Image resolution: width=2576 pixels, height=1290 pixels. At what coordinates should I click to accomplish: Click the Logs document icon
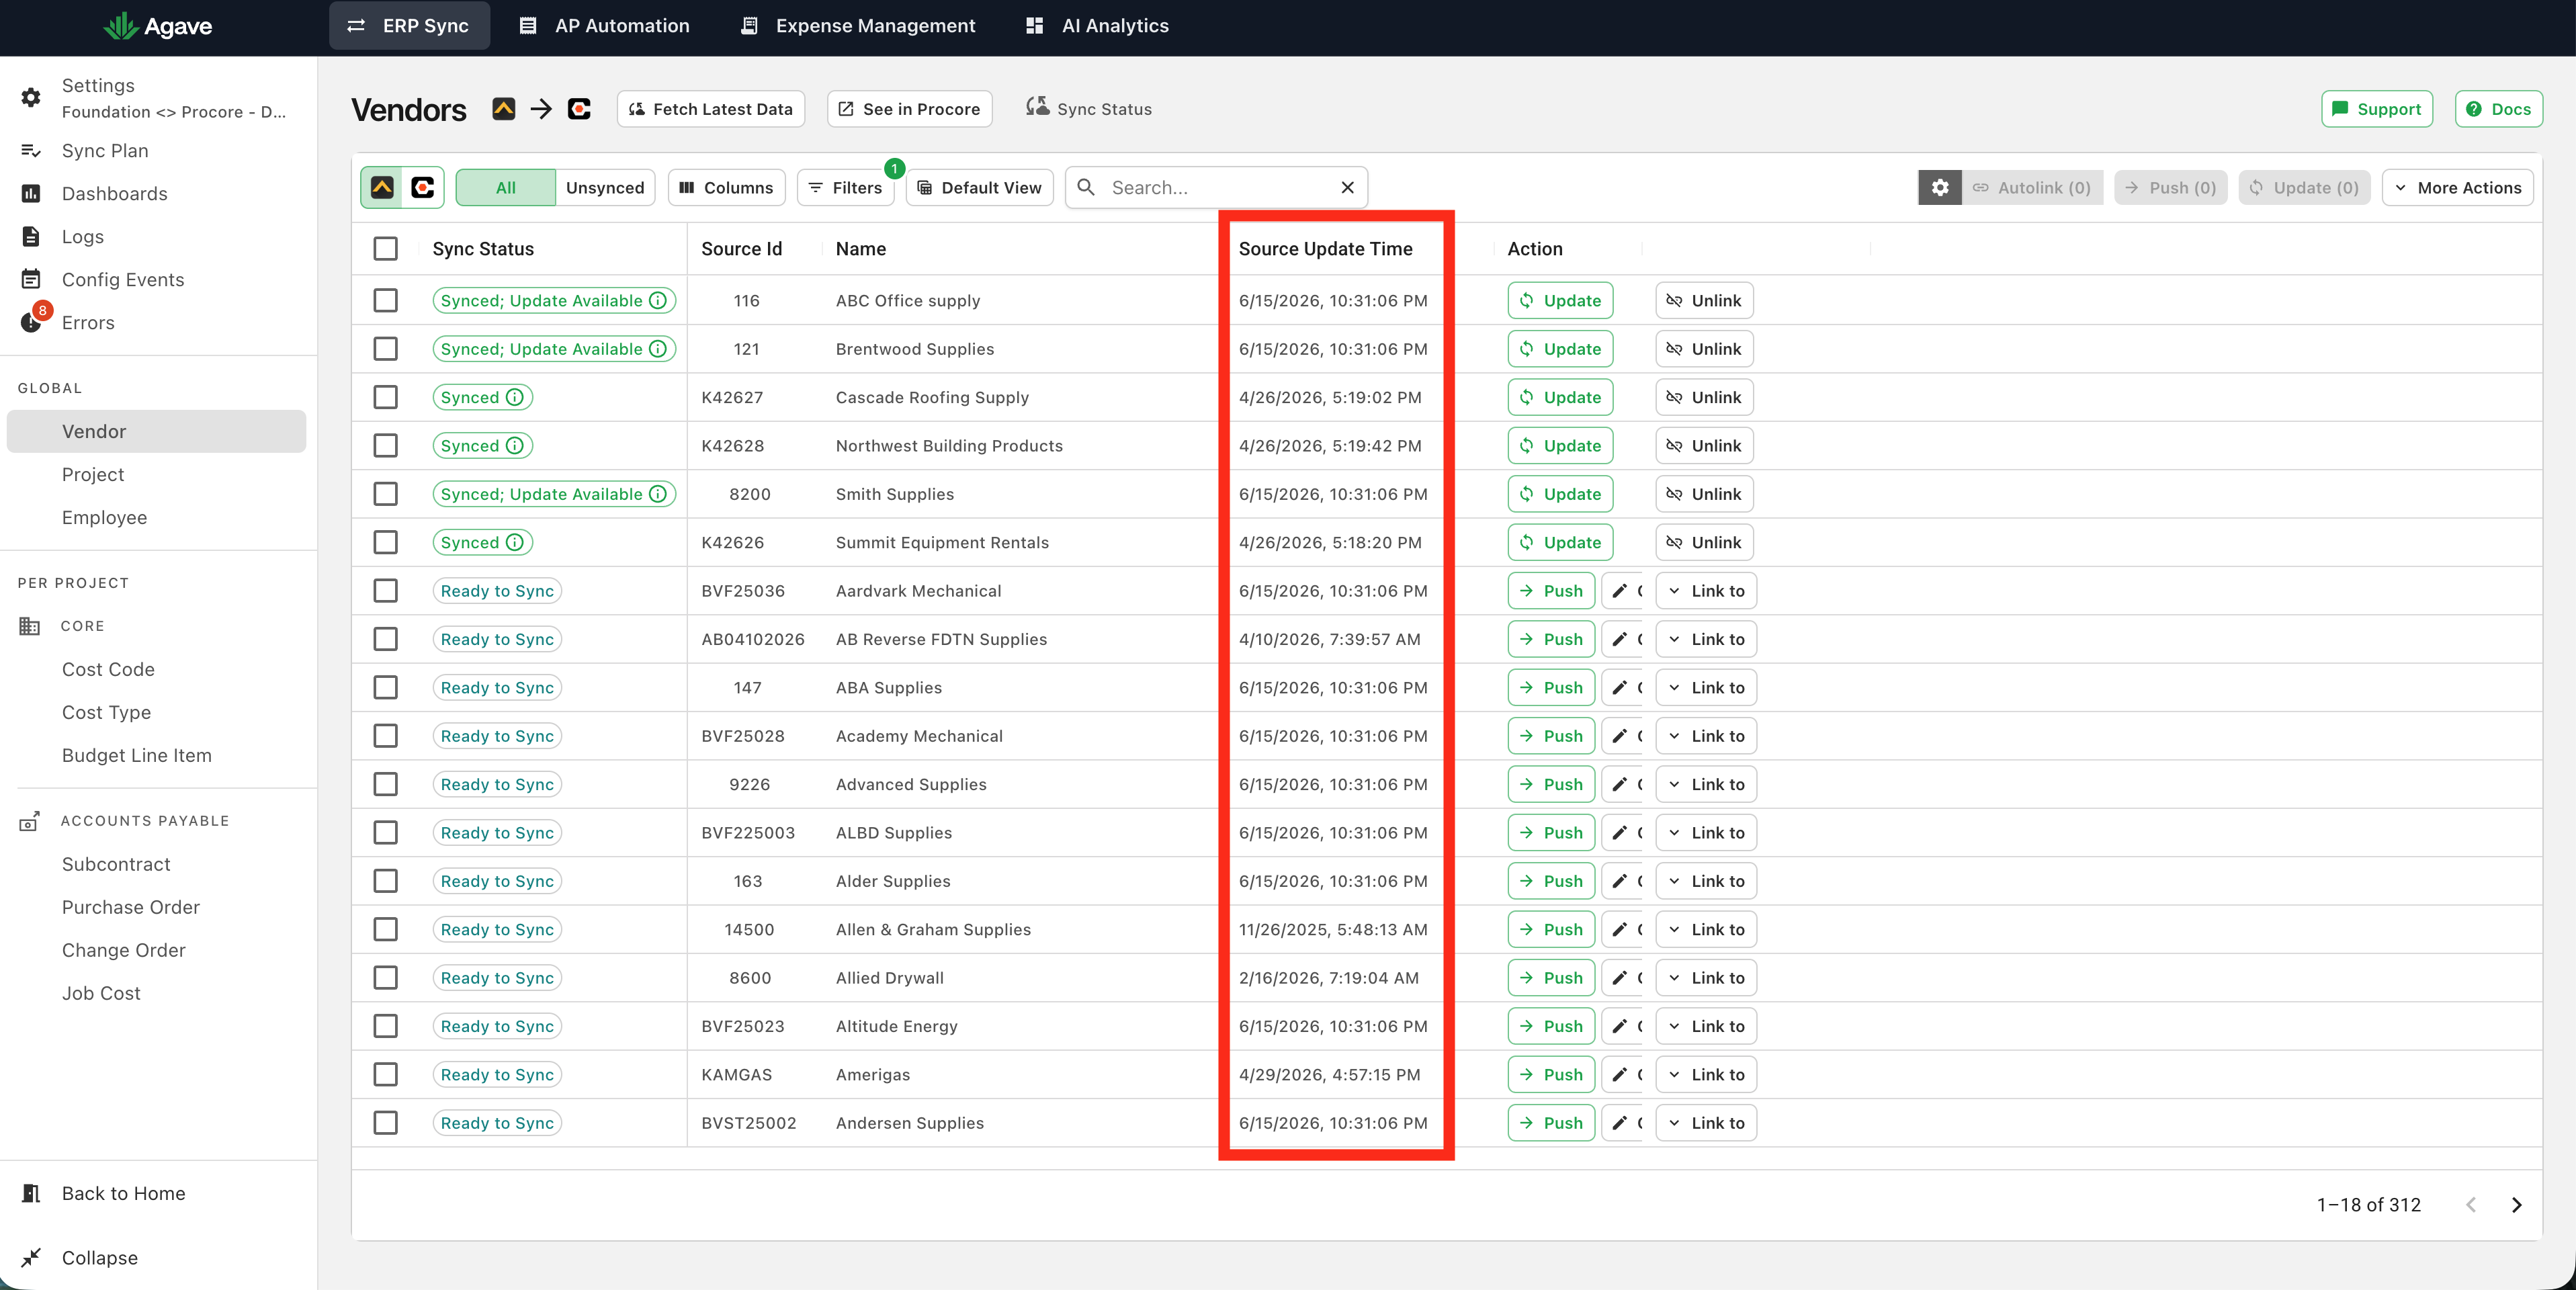31,237
